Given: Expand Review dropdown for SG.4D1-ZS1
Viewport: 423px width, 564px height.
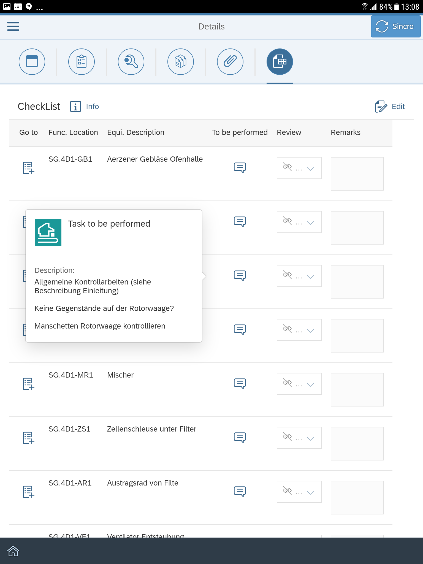Looking at the screenshot, I should click(310, 438).
